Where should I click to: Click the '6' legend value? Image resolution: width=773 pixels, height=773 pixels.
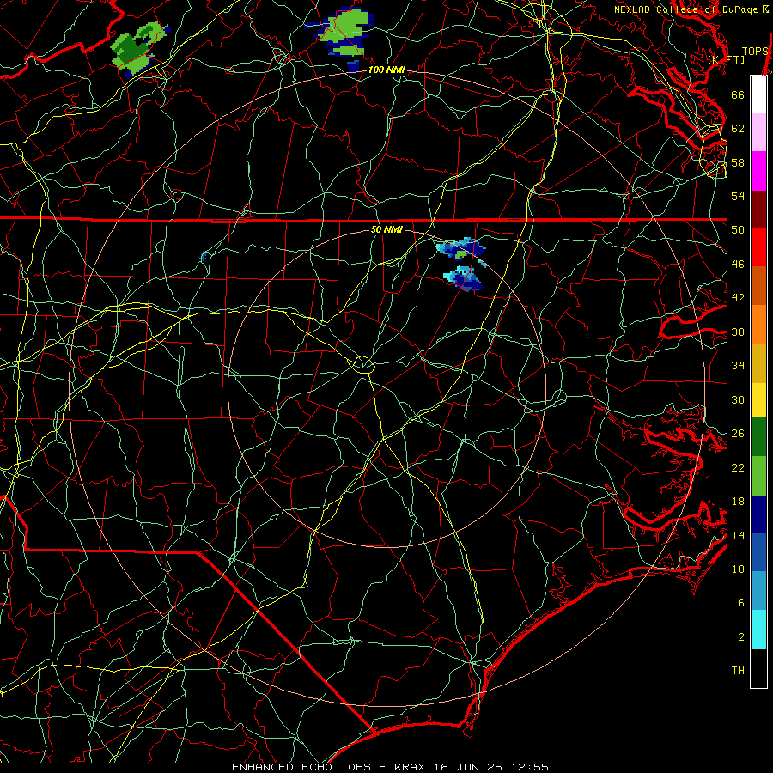[741, 603]
